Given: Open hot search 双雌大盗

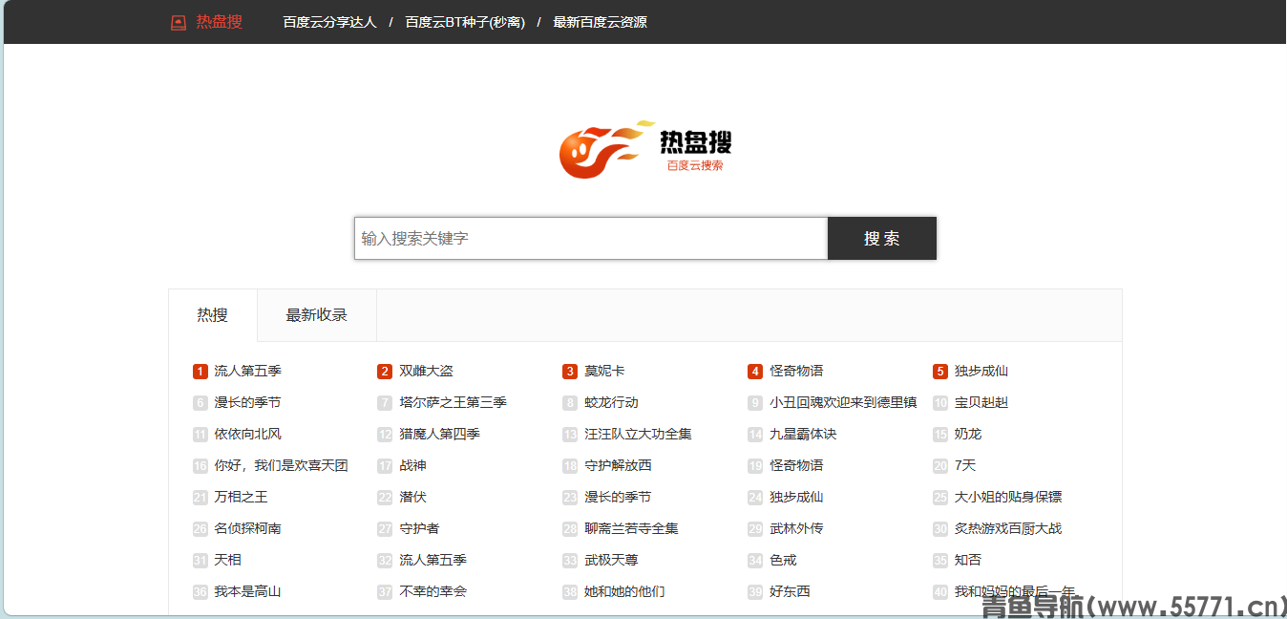Looking at the screenshot, I should (x=426, y=371).
